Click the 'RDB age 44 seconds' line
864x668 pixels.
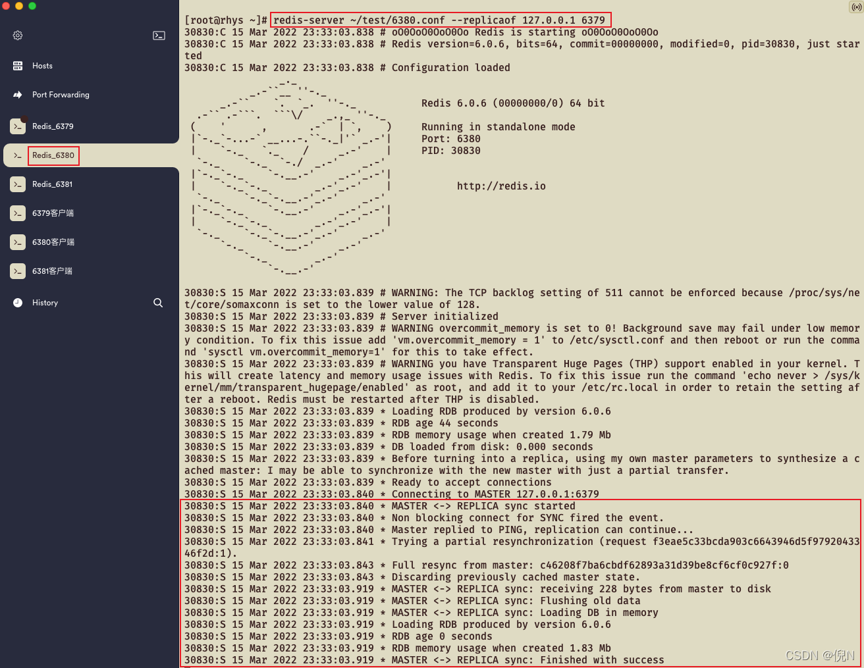pyautogui.click(x=341, y=423)
